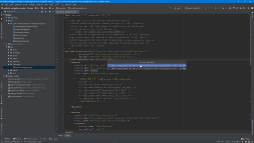The image size is (254, 143).
Task: Open the Help menu
Action: point(75,5)
